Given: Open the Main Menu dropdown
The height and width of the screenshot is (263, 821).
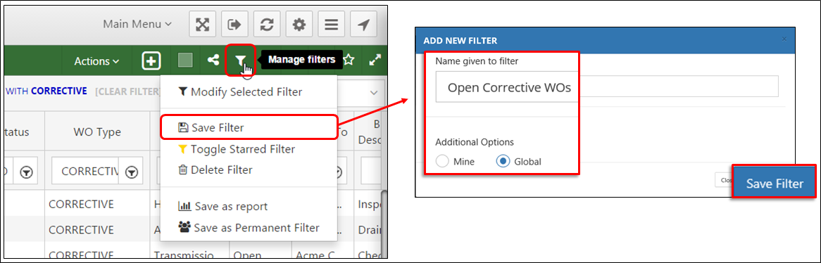Looking at the screenshot, I should pyautogui.click(x=137, y=24).
